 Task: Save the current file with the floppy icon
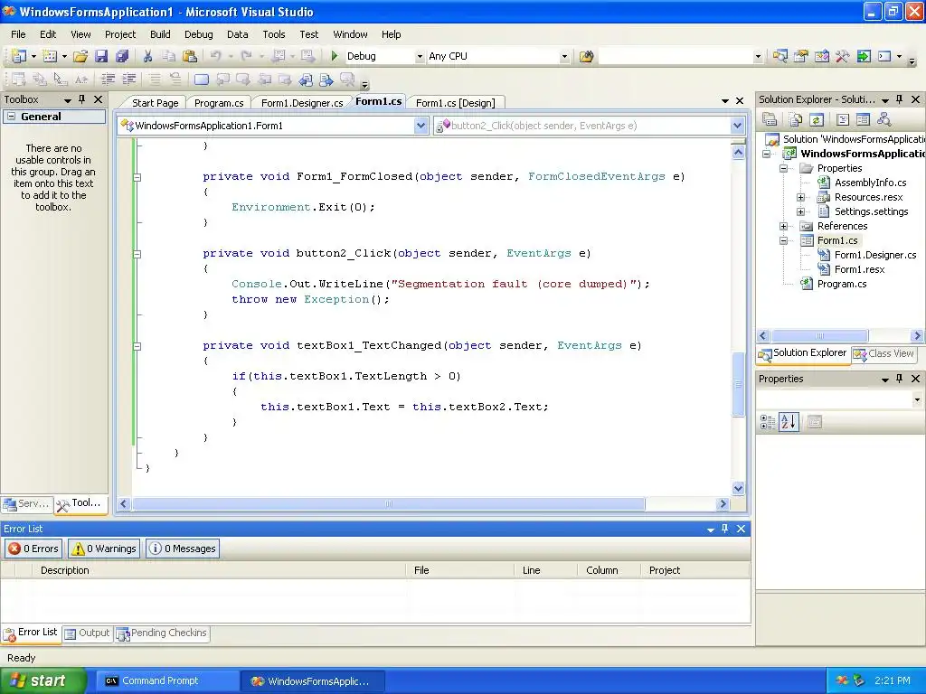pyautogui.click(x=101, y=56)
